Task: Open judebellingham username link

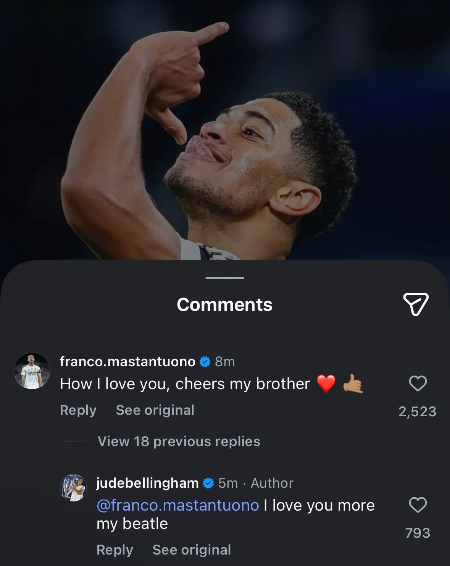Action: pos(147,483)
